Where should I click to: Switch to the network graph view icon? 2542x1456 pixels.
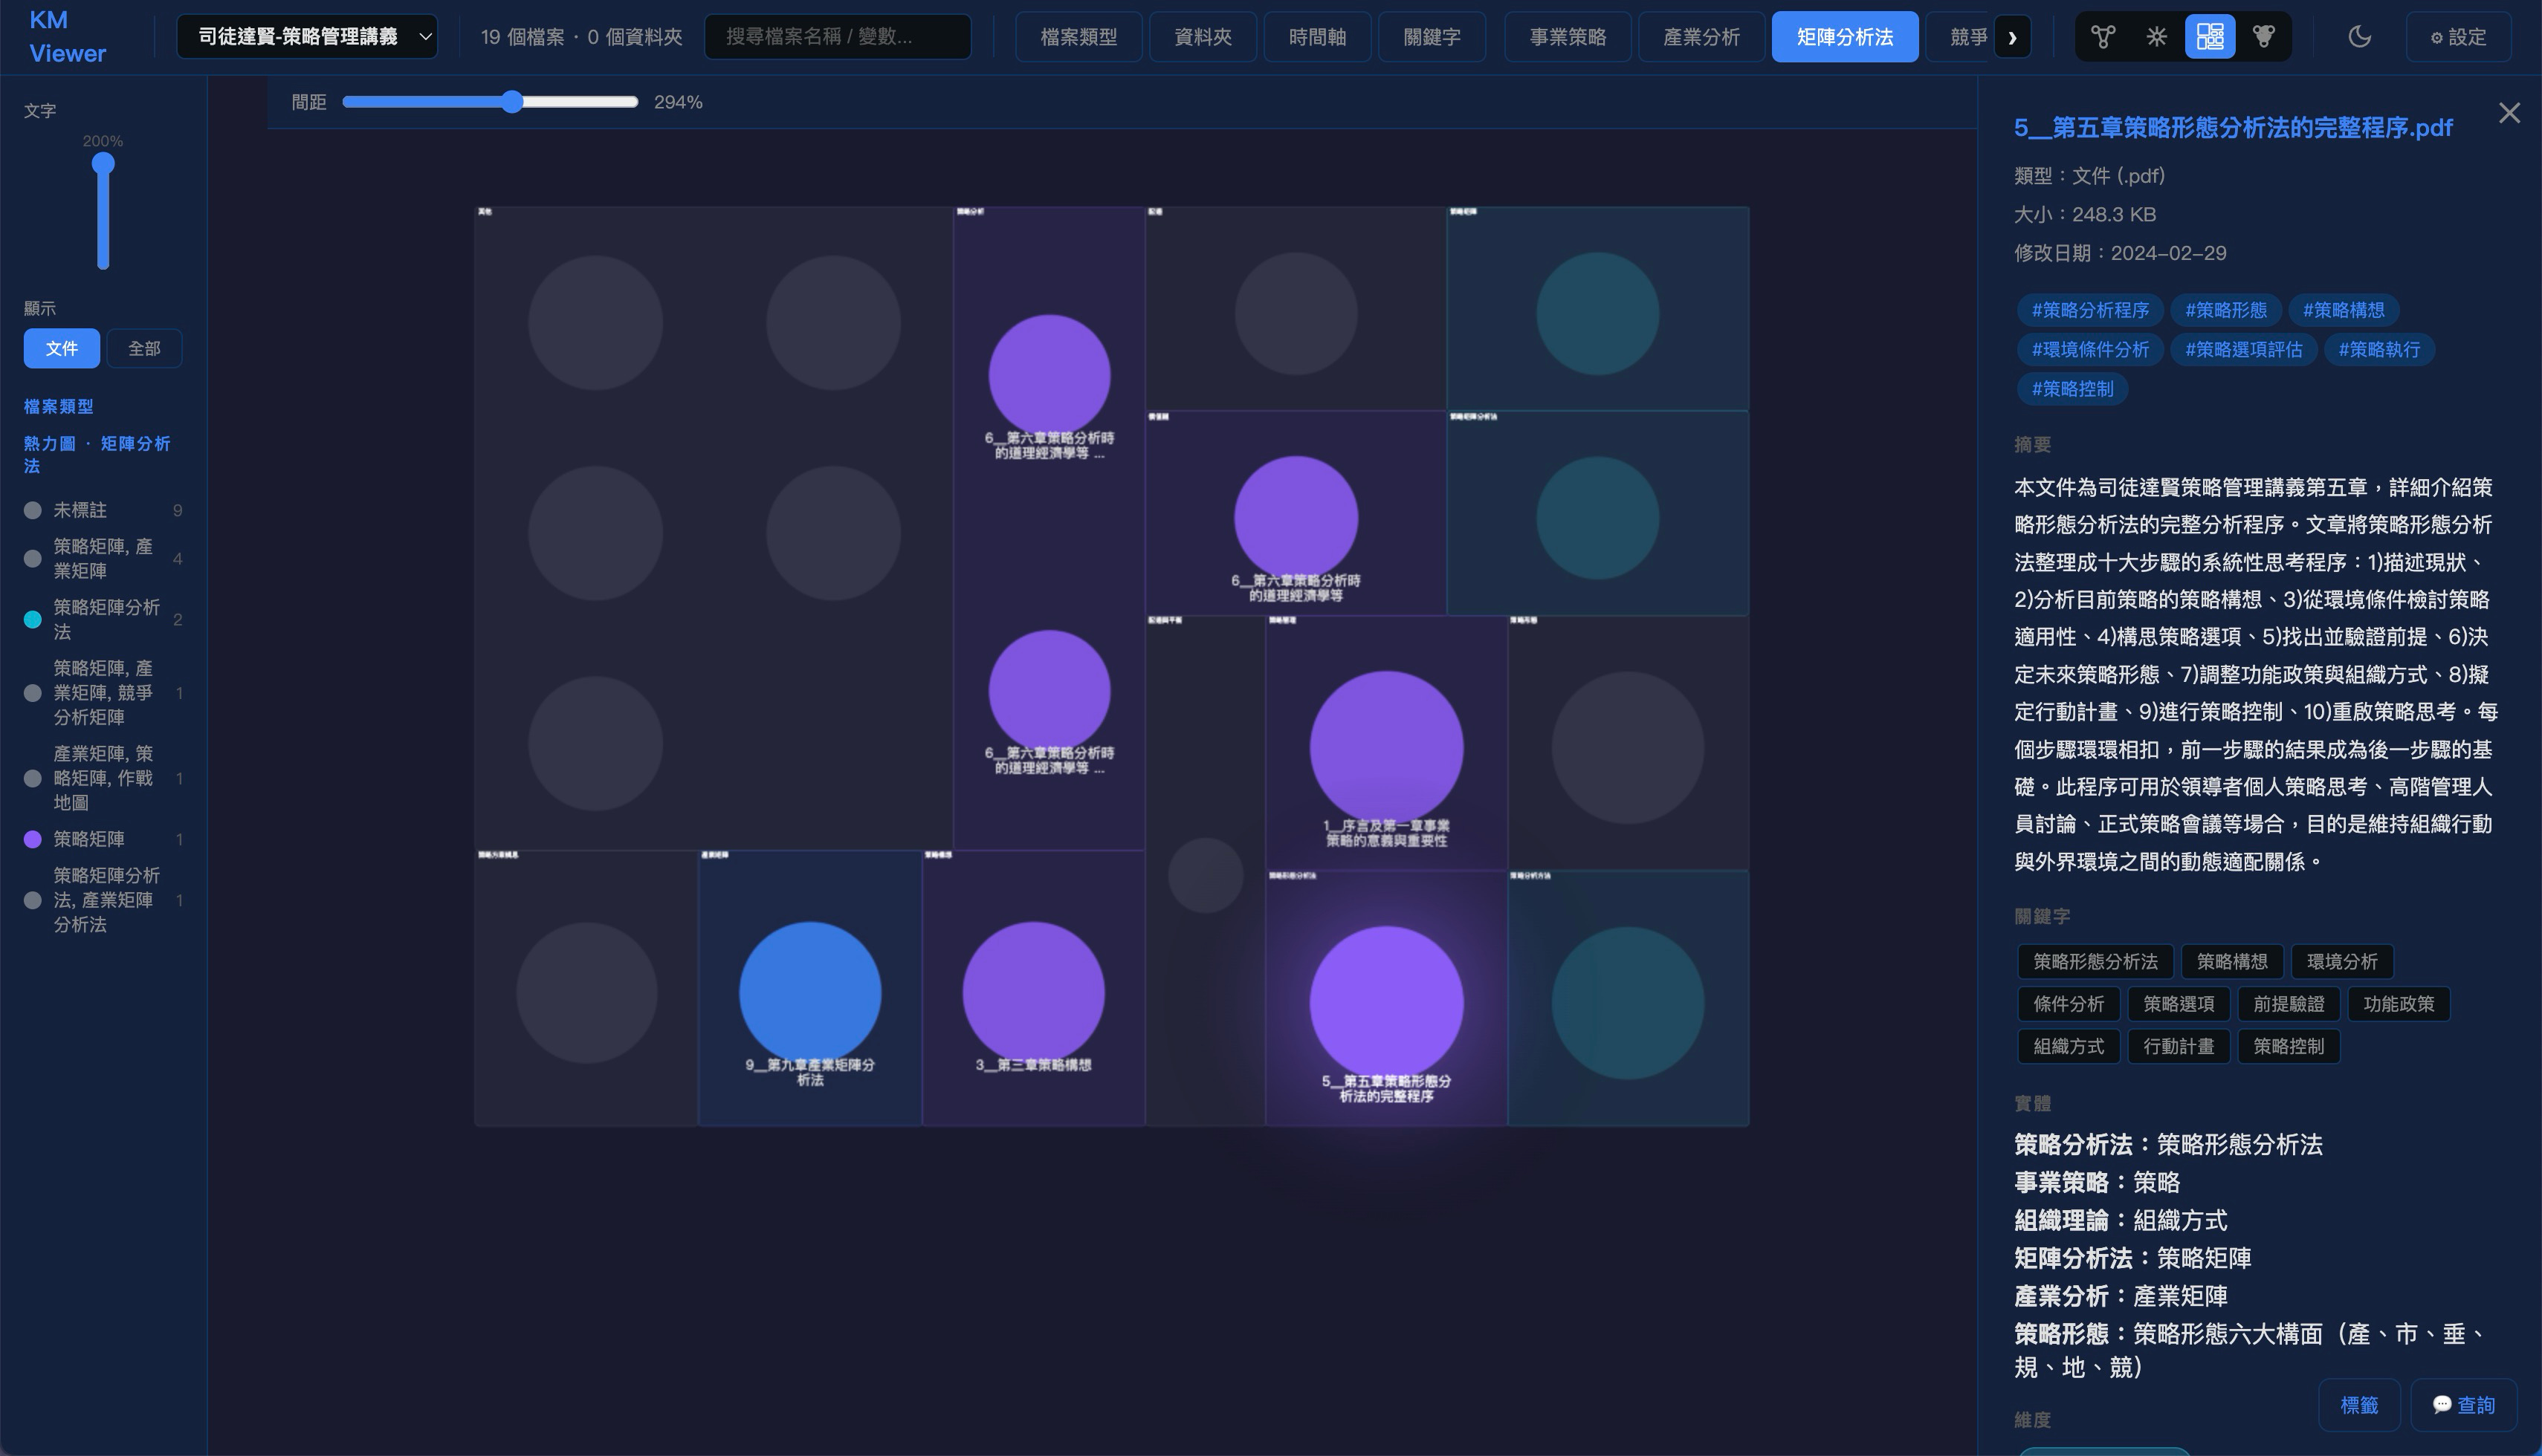click(2102, 37)
